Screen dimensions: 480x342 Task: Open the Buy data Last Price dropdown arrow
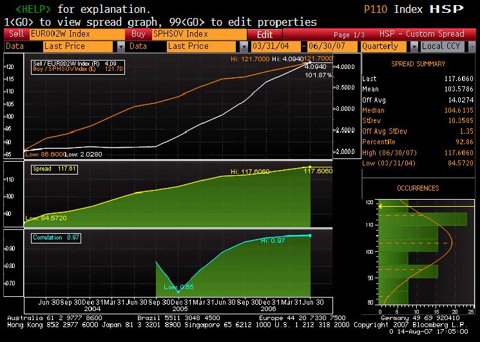tap(244, 46)
